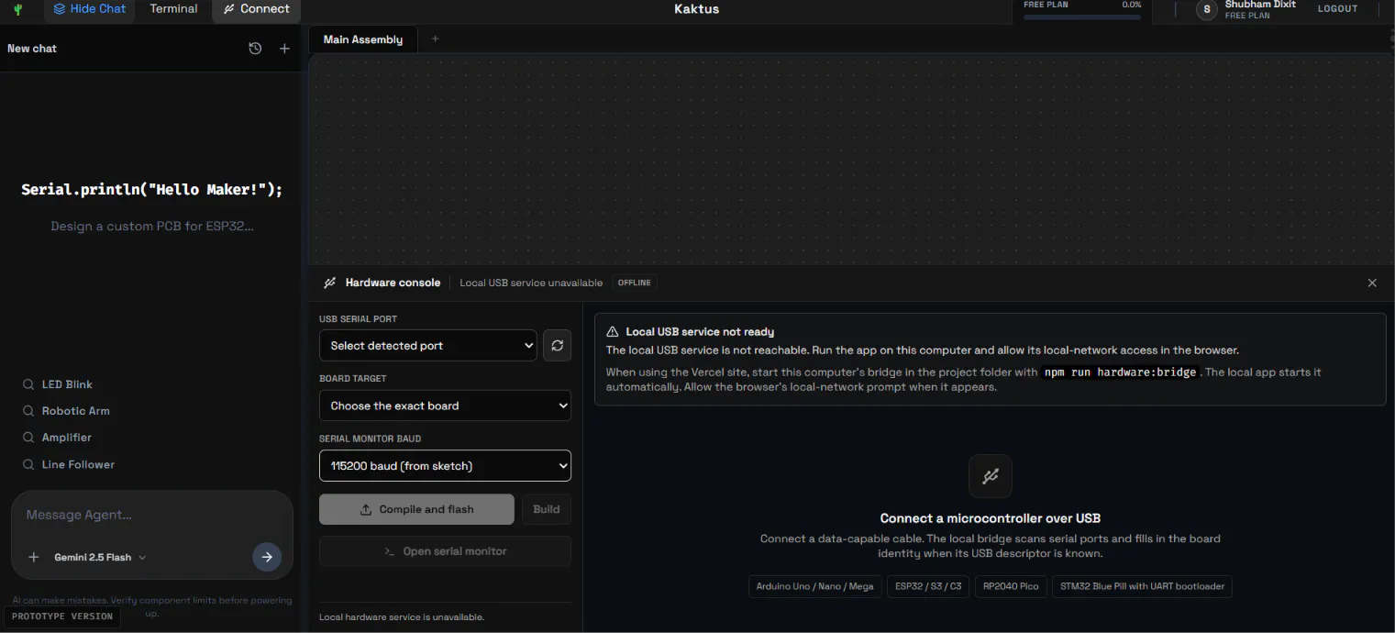Click the OFFLINE status badge
This screenshot has width=1395, height=633.
click(635, 283)
